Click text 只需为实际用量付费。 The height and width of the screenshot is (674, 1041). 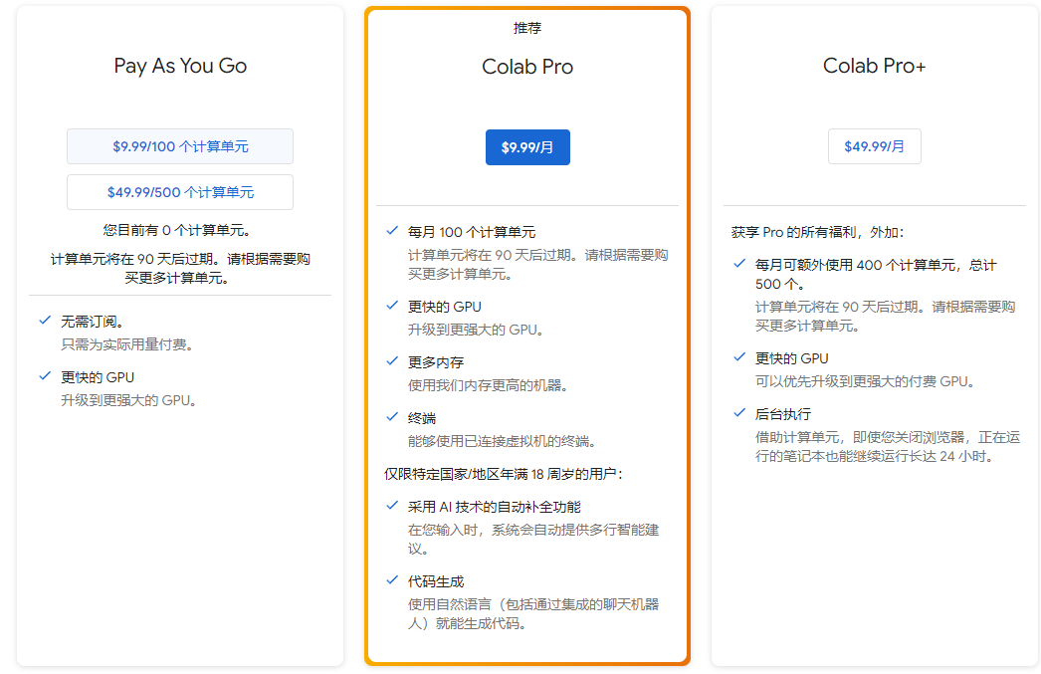click(x=127, y=344)
